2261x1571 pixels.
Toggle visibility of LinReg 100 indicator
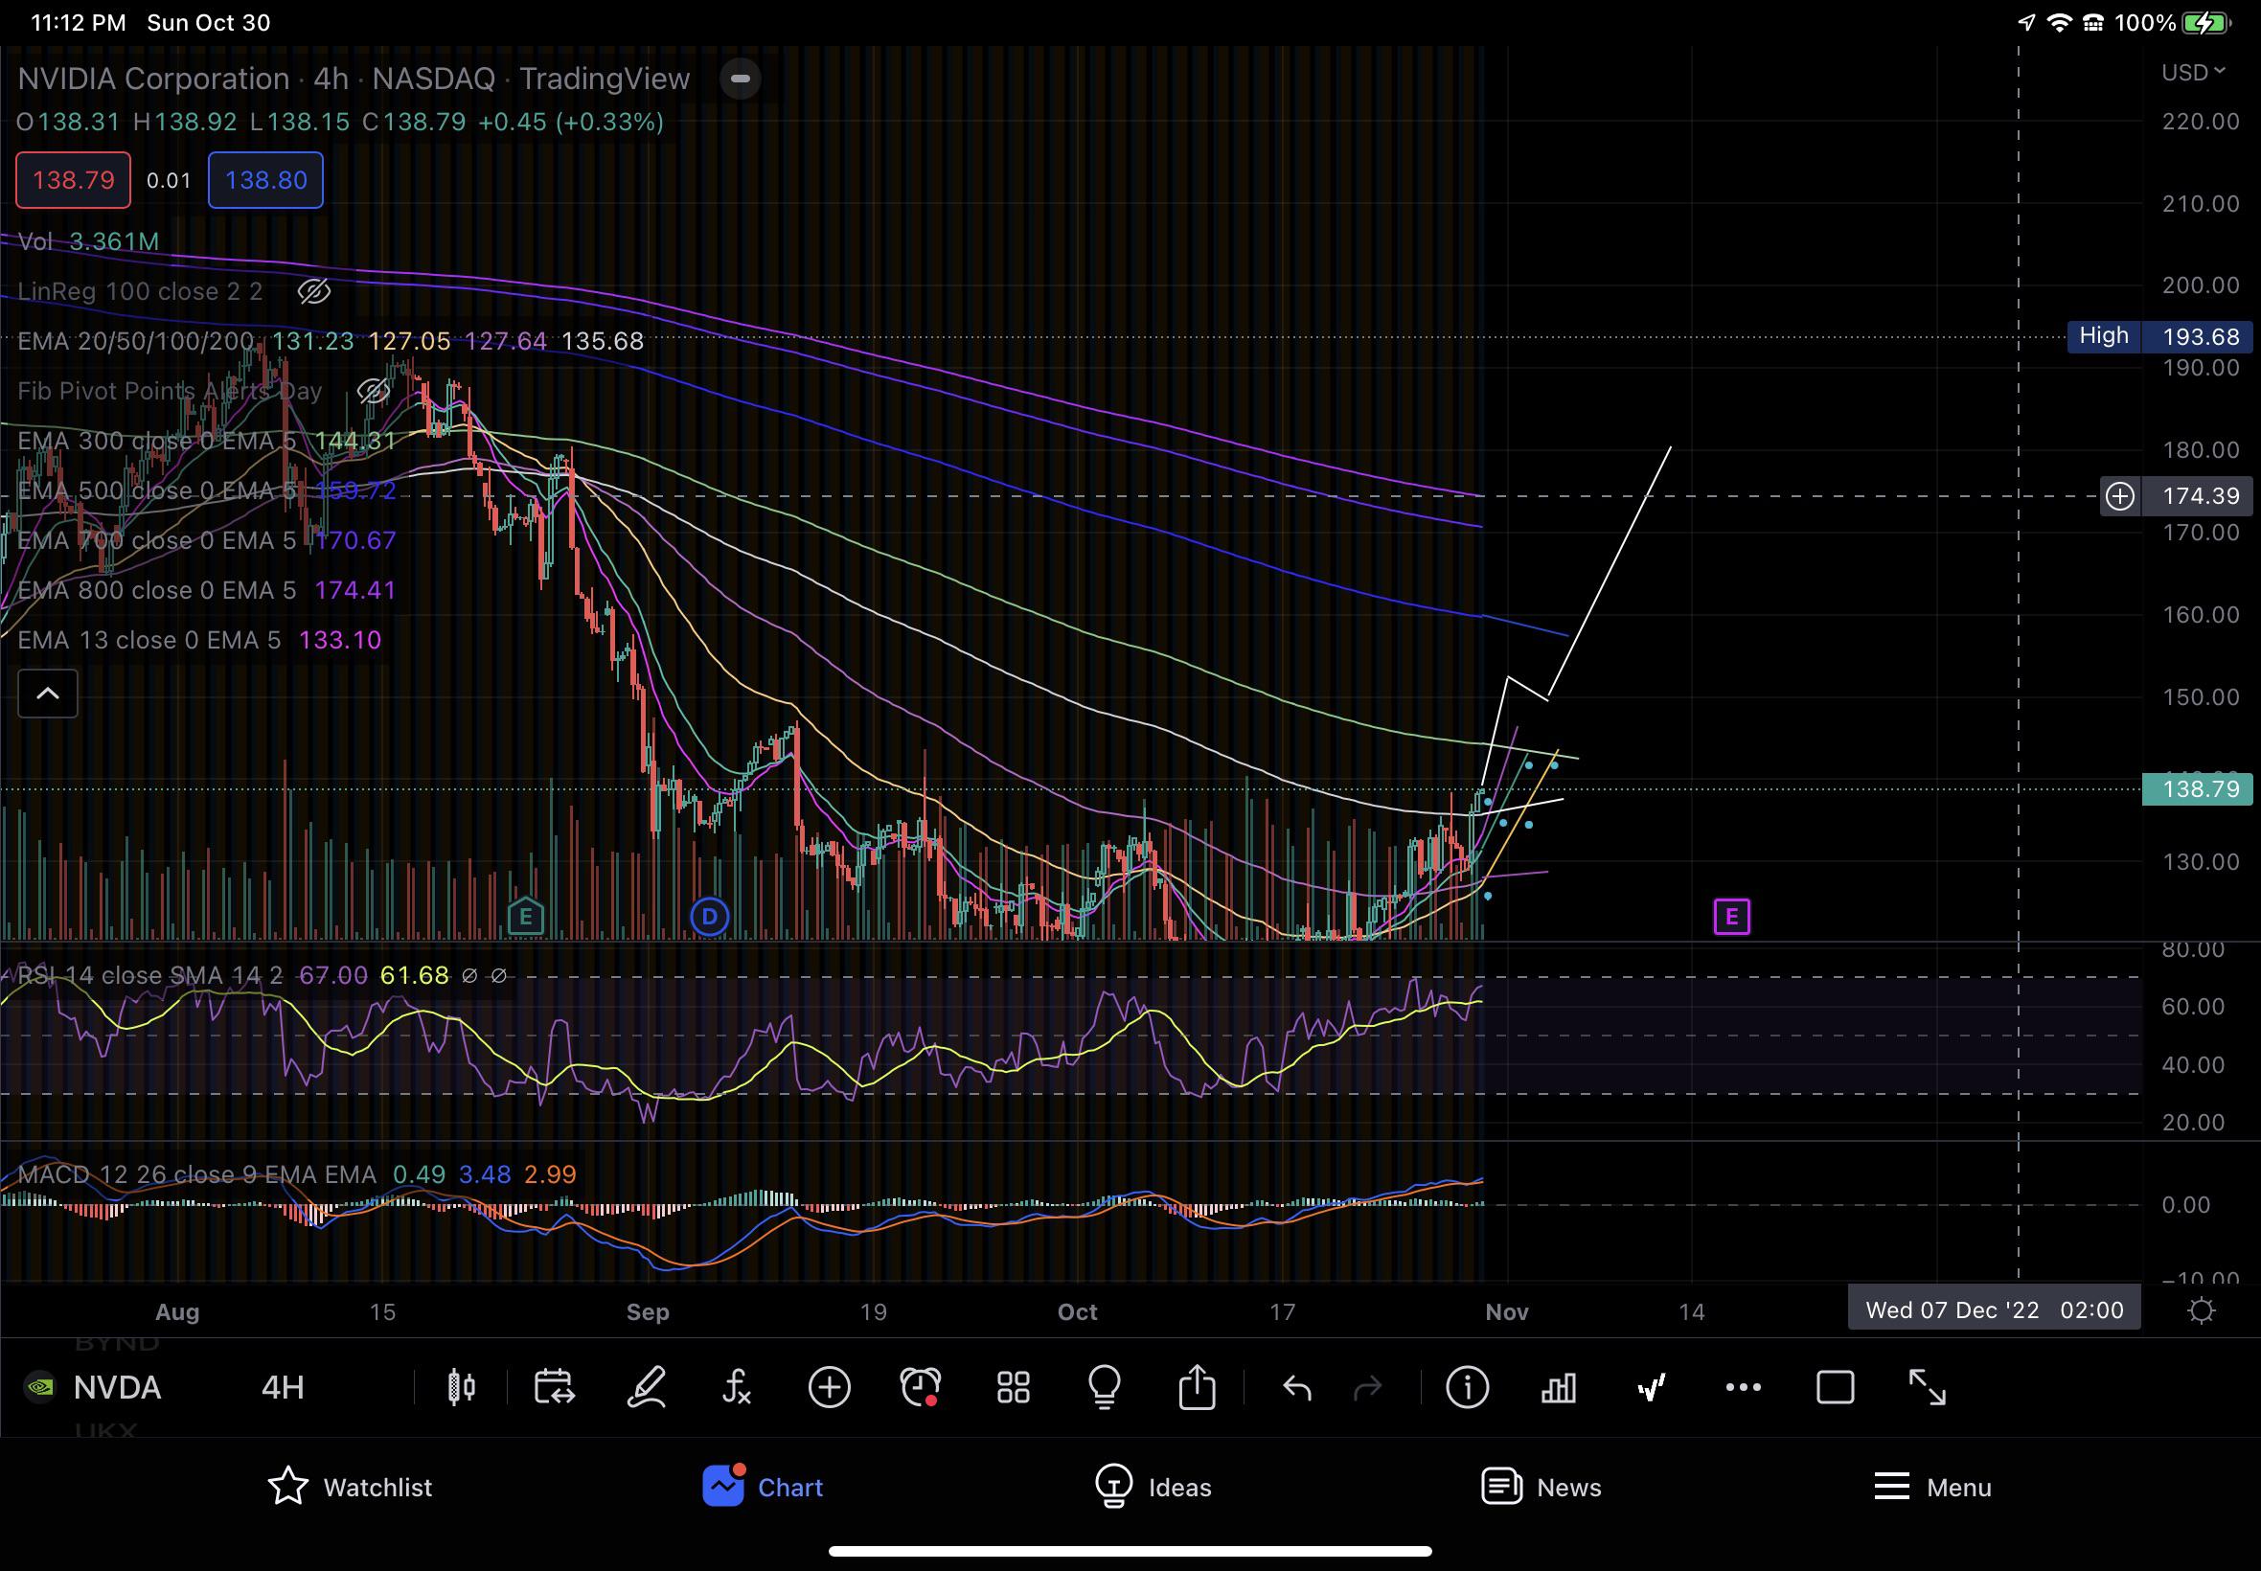[314, 291]
